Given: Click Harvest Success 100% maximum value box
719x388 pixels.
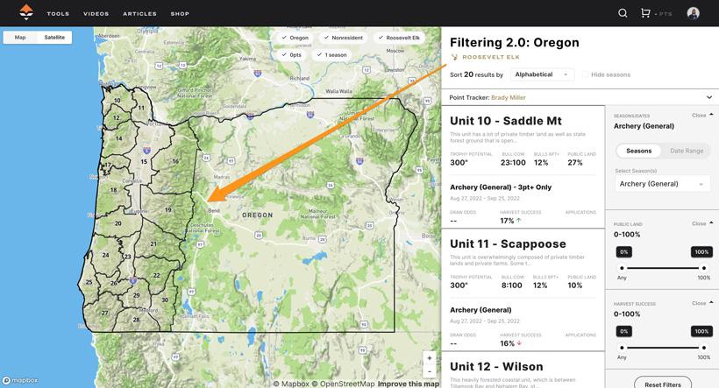Looking at the screenshot, I should point(701,331).
